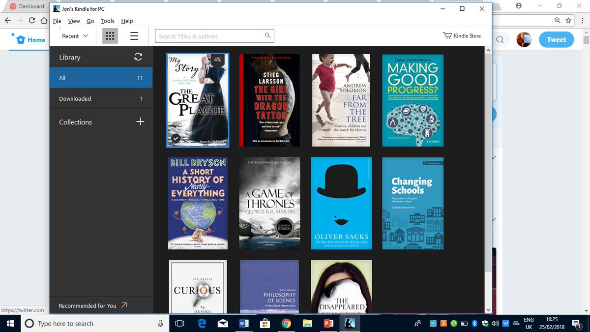Select the Changing Schools book cover
Viewport: 590px width, 332px height.
click(413, 204)
